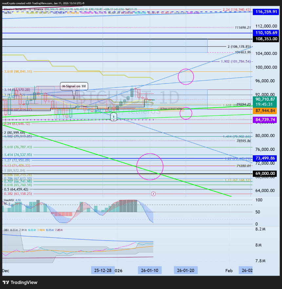
Task: Click the Dec label on time axis
Action: (x=6, y=271)
